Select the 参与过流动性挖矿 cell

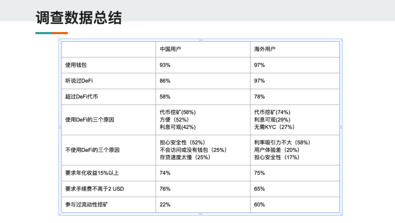109,205
